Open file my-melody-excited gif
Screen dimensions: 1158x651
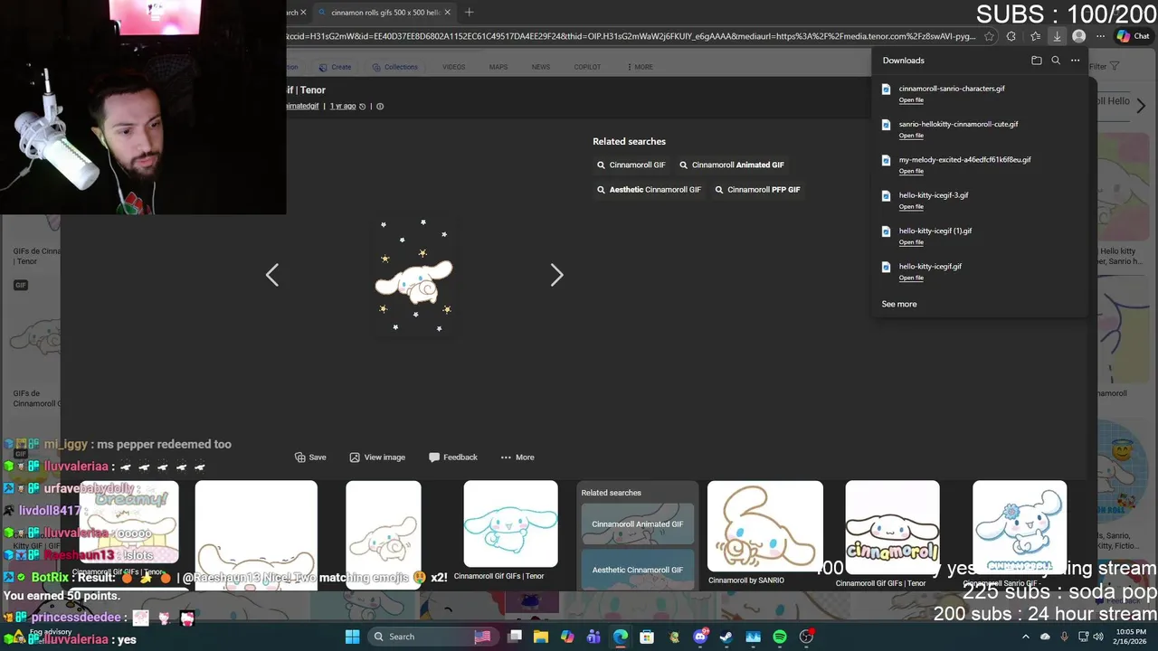pos(911,171)
